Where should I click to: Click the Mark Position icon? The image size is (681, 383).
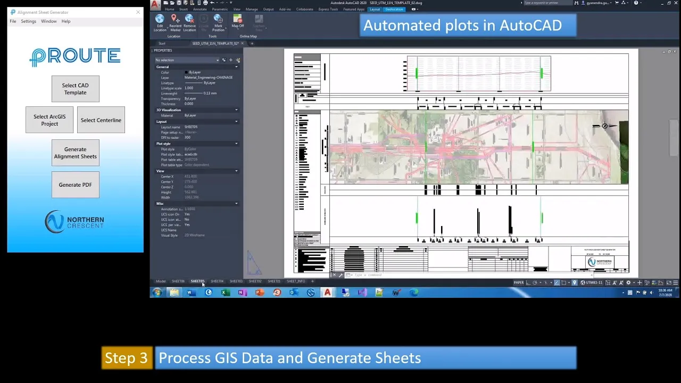(218, 19)
